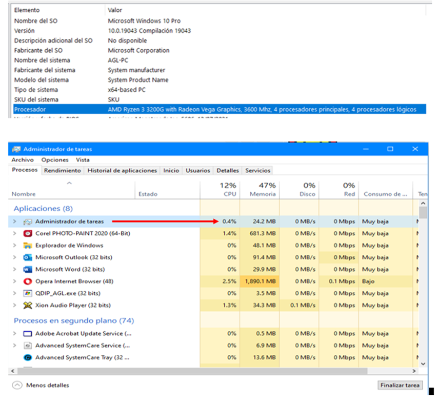Click the Corel PHOTO-PAINT 2020 icon
This screenshot has width=438, height=404.
[28, 233]
